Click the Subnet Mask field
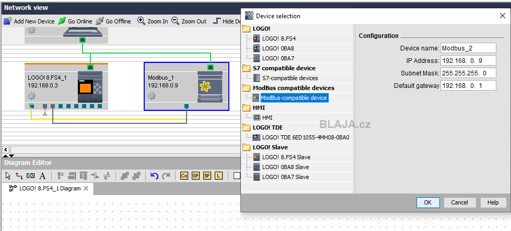511x231 pixels. [468, 73]
